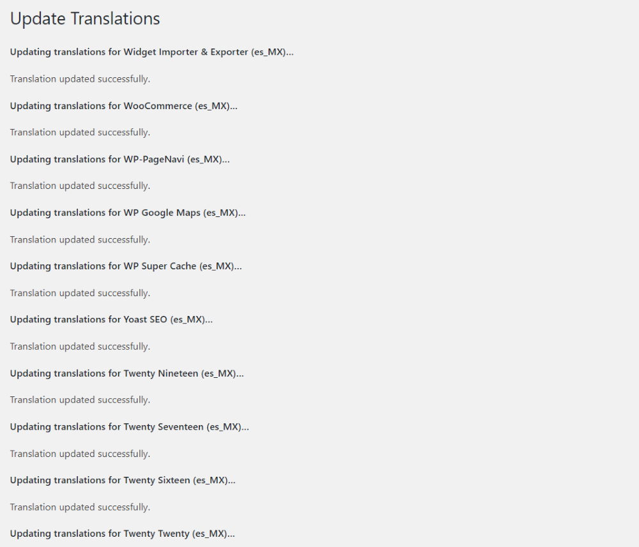Click the Yoast SEO (es_MX) update line
This screenshot has height=547, width=639.
(111, 320)
